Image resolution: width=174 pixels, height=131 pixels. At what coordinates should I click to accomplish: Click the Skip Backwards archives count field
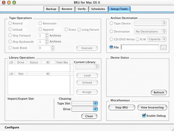(x=41, y=42)
